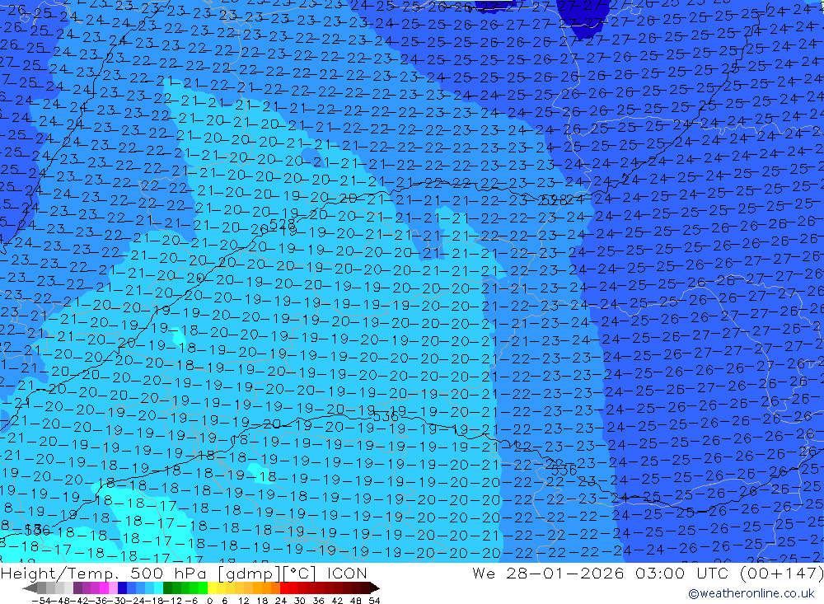Open the weatheronline.co.uk copyright link
The image size is (824, 604).
(751, 593)
